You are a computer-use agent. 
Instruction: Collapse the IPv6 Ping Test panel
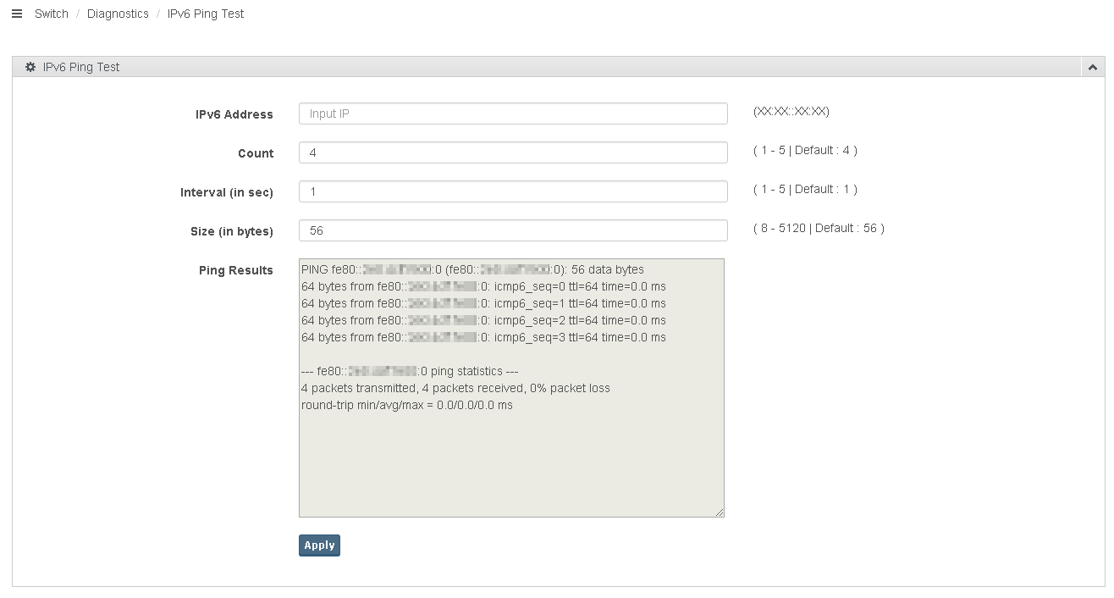tap(1093, 67)
